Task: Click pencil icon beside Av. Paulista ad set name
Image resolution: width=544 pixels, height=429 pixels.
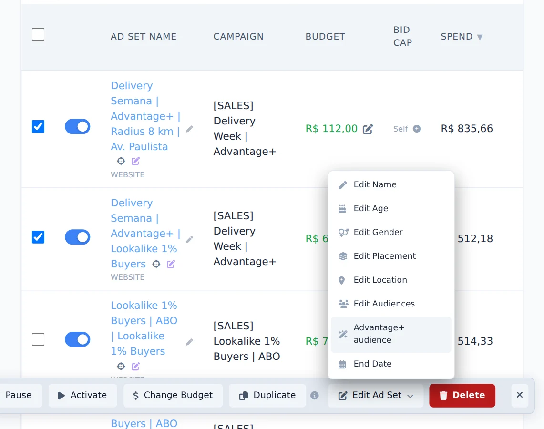Action: pos(189,129)
